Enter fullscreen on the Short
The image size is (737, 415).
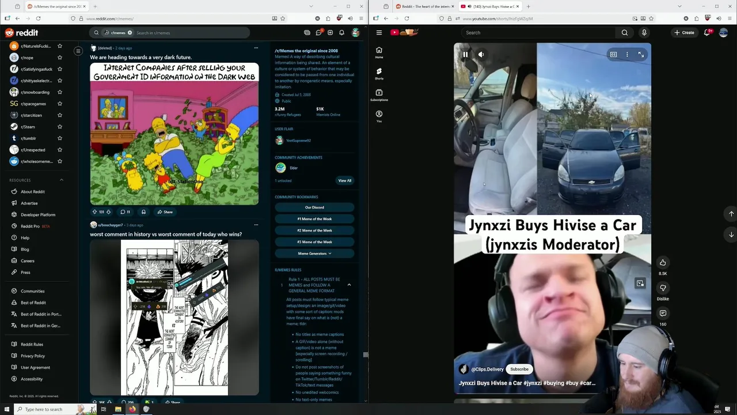[x=641, y=55]
